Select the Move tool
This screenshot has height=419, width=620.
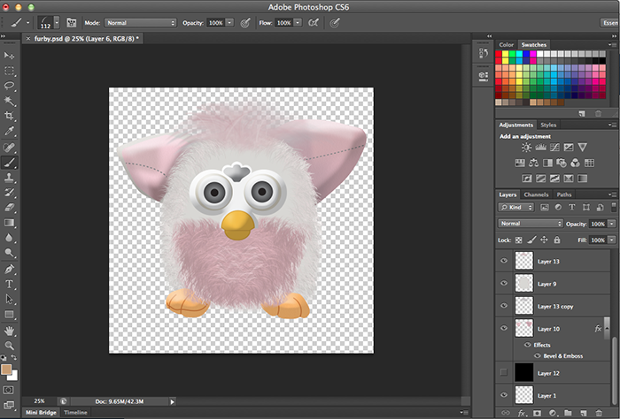point(9,55)
